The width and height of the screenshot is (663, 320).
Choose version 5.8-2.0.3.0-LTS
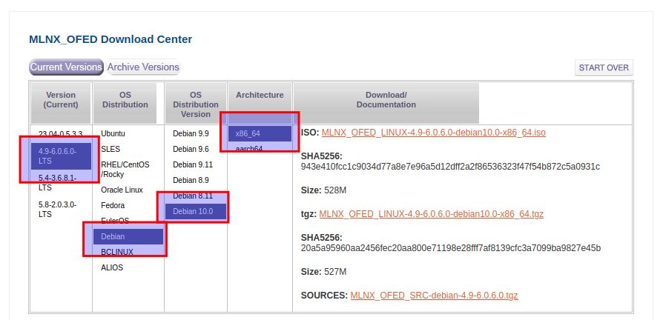pyautogui.click(x=57, y=209)
